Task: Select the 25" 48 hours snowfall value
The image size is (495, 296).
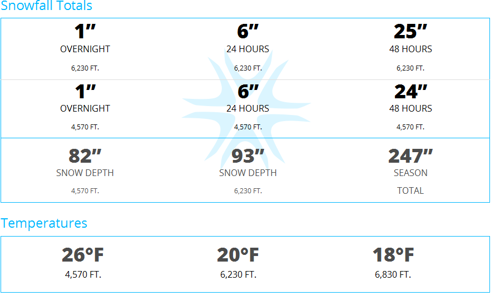Action: pyautogui.click(x=410, y=32)
